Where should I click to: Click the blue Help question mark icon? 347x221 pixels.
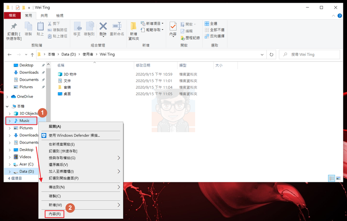pyautogui.click(x=340, y=16)
